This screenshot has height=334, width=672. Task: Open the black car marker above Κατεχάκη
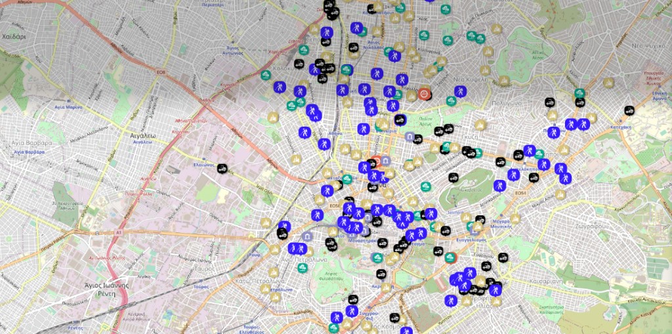629,110
